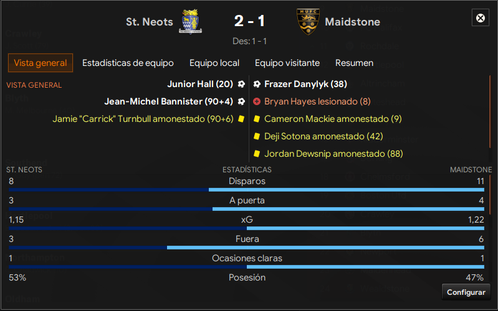The width and height of the screenshot is (498, 311).
Task: Switch to the Equipo local tab
Action: [x=214, y=63]
